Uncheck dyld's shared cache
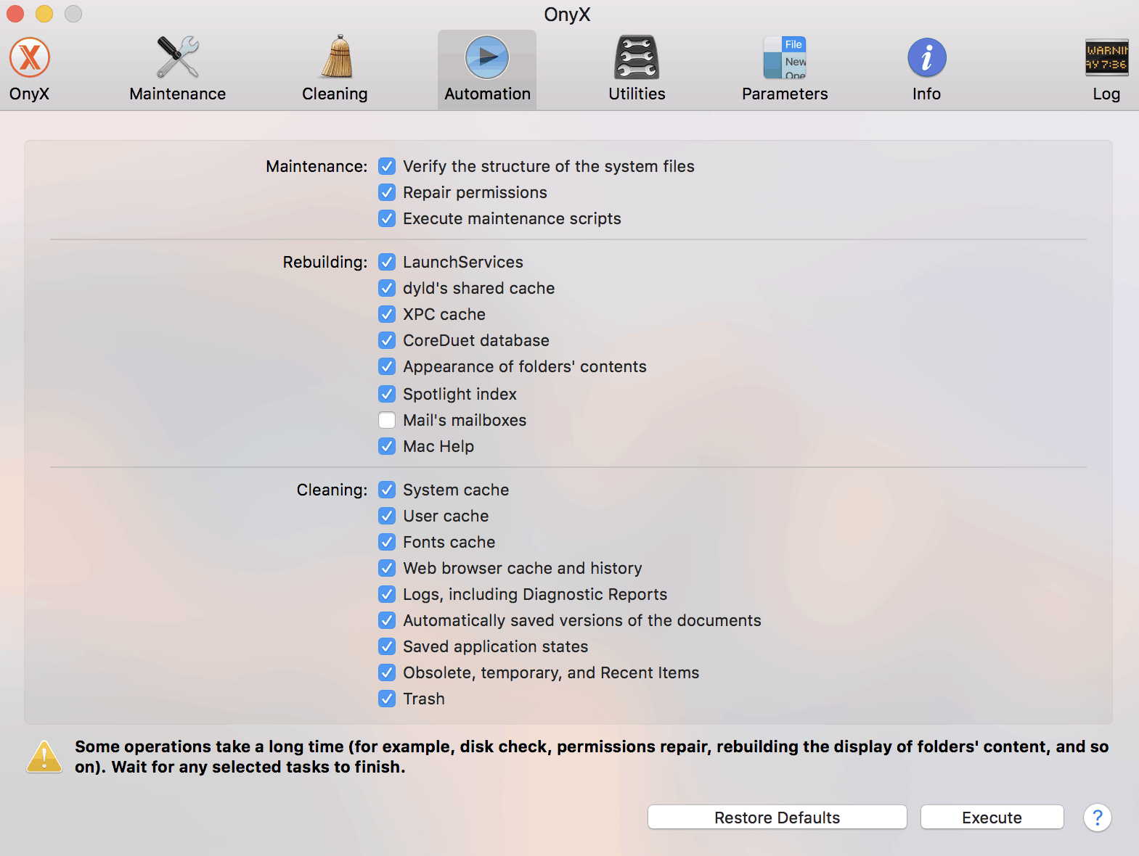1139x856 pixels. (x=388, y=288)
